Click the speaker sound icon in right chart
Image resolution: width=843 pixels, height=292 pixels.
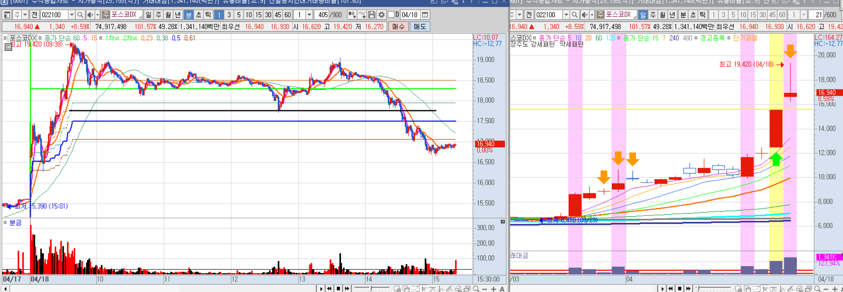pos(585,15)
